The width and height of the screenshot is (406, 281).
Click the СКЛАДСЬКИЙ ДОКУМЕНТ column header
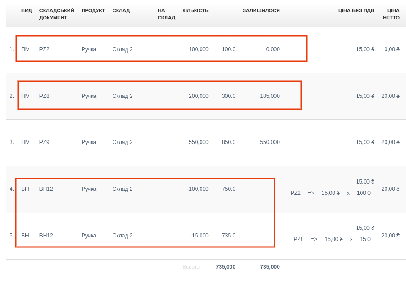click(57, 14)
